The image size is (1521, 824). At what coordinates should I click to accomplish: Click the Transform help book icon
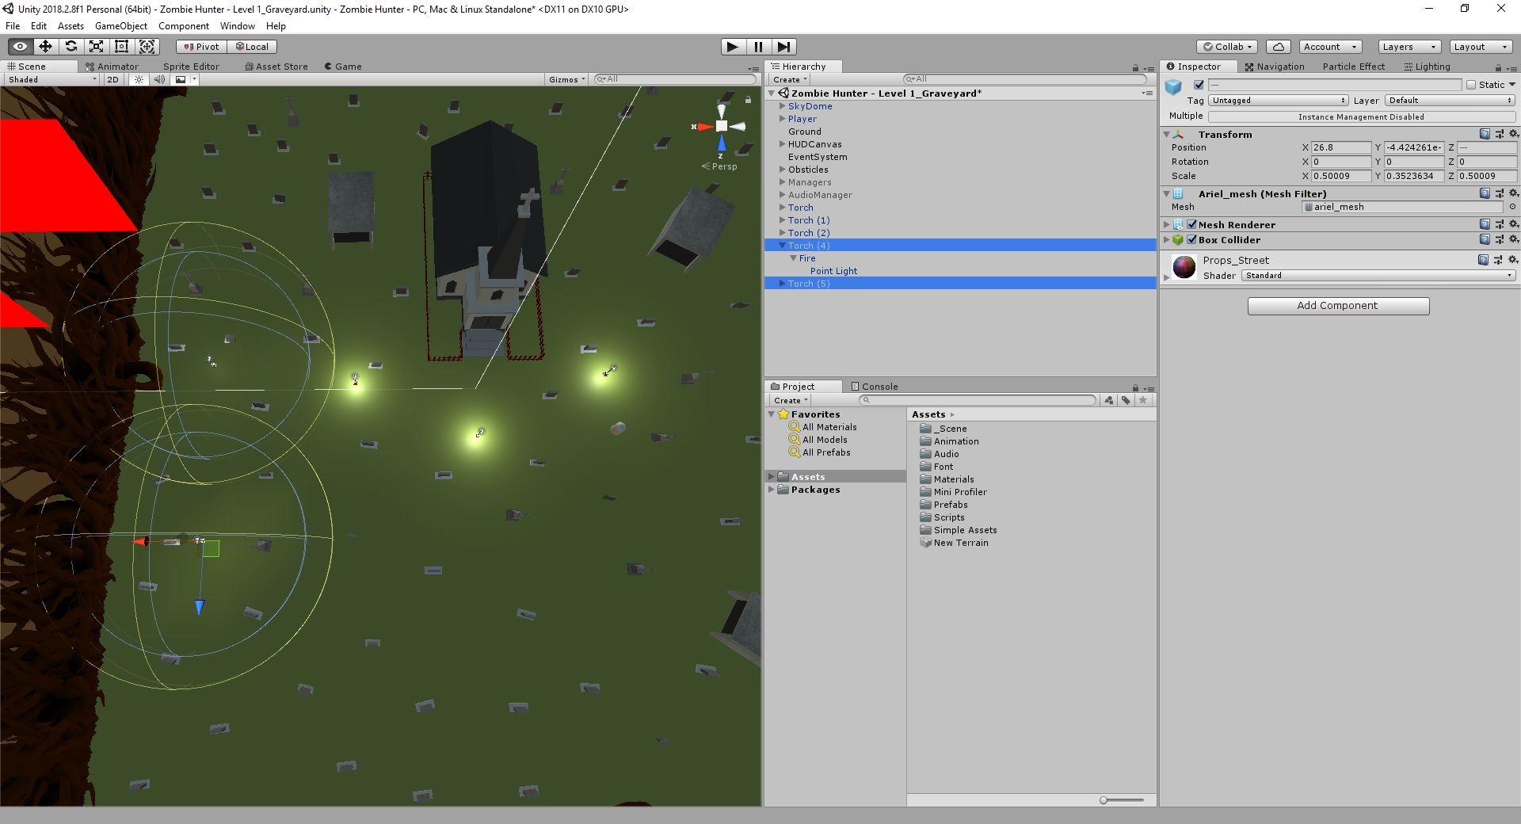tap(1485, 134)
